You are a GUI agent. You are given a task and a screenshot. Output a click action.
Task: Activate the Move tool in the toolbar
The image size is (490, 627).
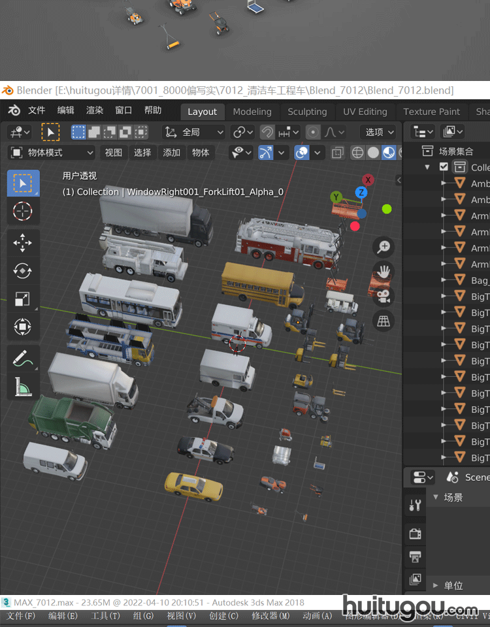point(23,243)
